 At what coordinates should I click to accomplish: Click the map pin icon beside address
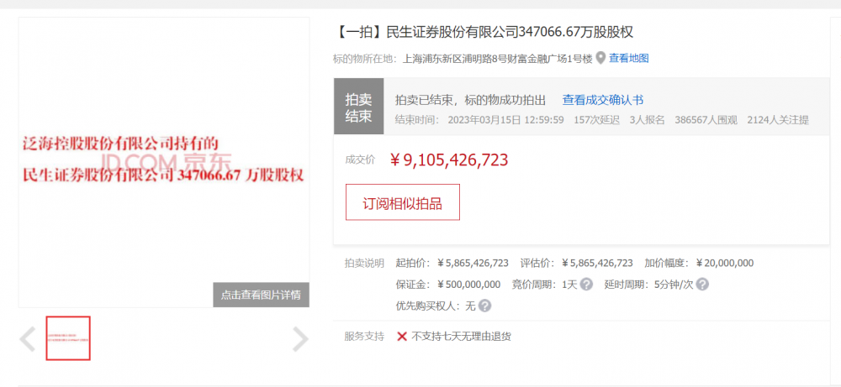point(600,58)
